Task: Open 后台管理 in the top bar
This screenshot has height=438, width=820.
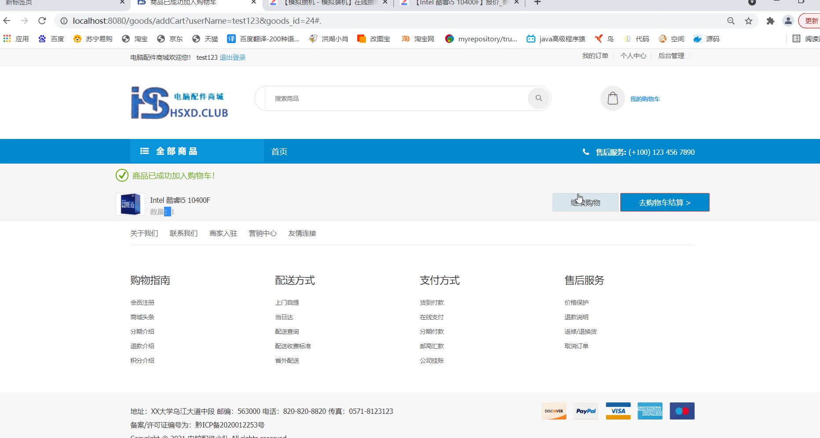Action: pos(671,56)
